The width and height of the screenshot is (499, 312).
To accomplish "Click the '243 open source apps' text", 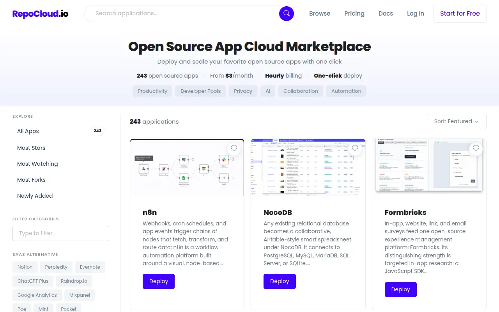I will 167,76.
